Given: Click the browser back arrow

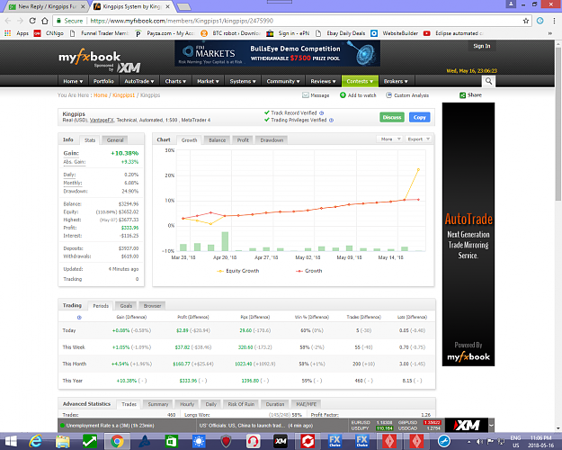Looking at the screenshot, I should point(8,21).
